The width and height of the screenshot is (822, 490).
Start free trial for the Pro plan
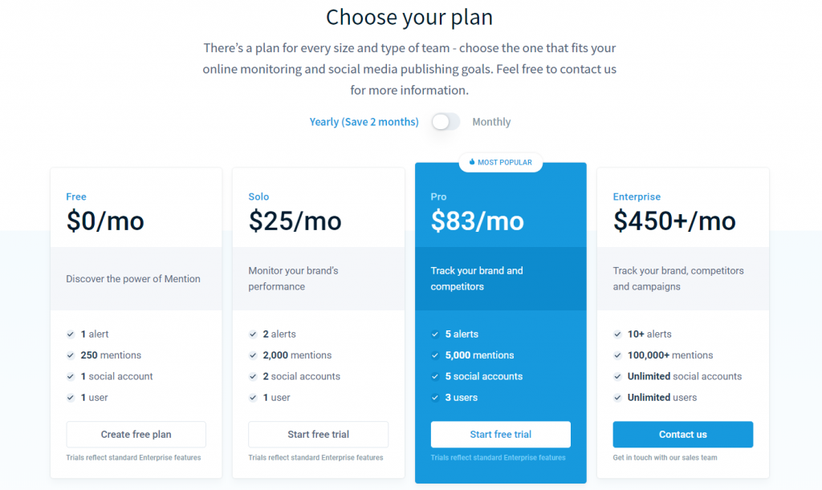pos(501,435)
